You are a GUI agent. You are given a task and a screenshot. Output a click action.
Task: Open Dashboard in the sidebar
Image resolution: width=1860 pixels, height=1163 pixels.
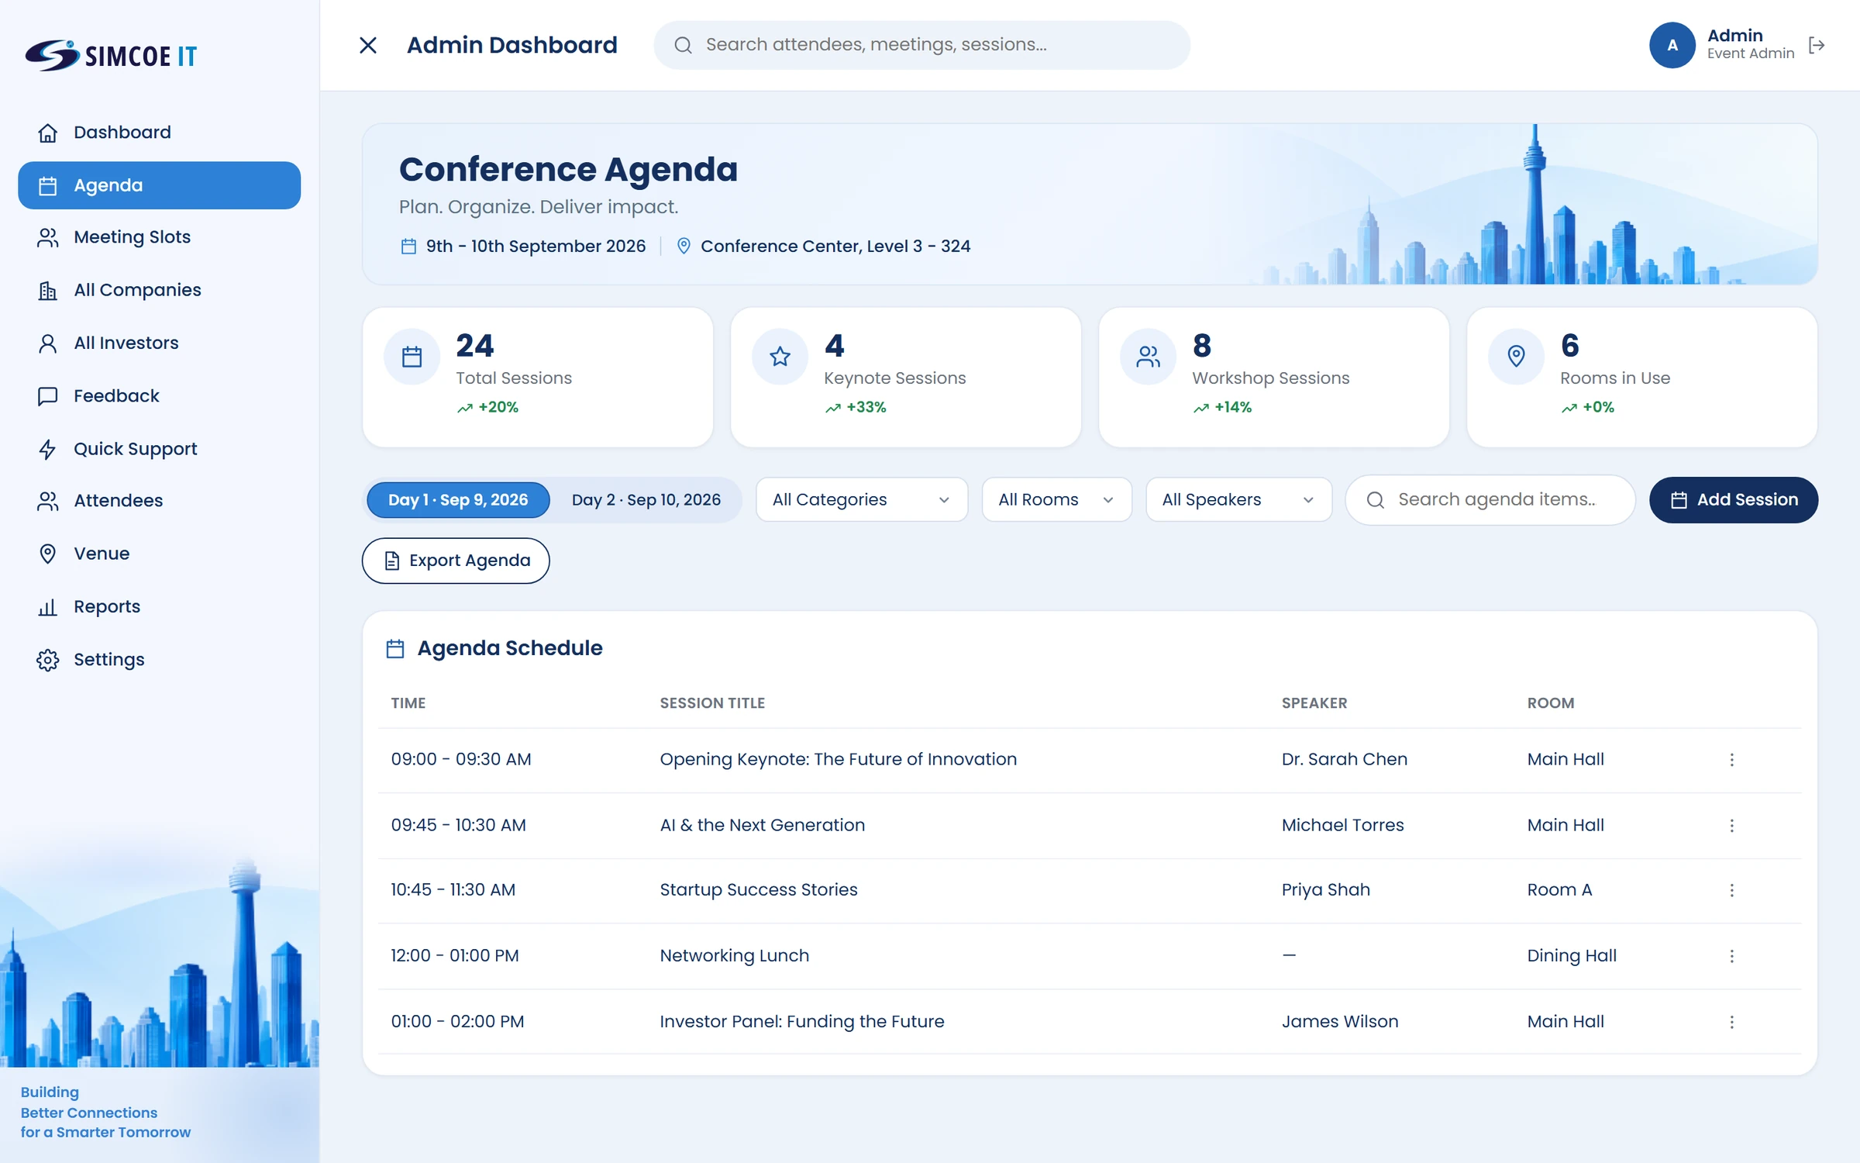coord(159,133)
